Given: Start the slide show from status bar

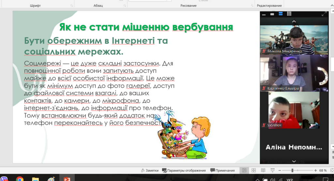Looking at the screenshot, I should [x=272, y=170].
